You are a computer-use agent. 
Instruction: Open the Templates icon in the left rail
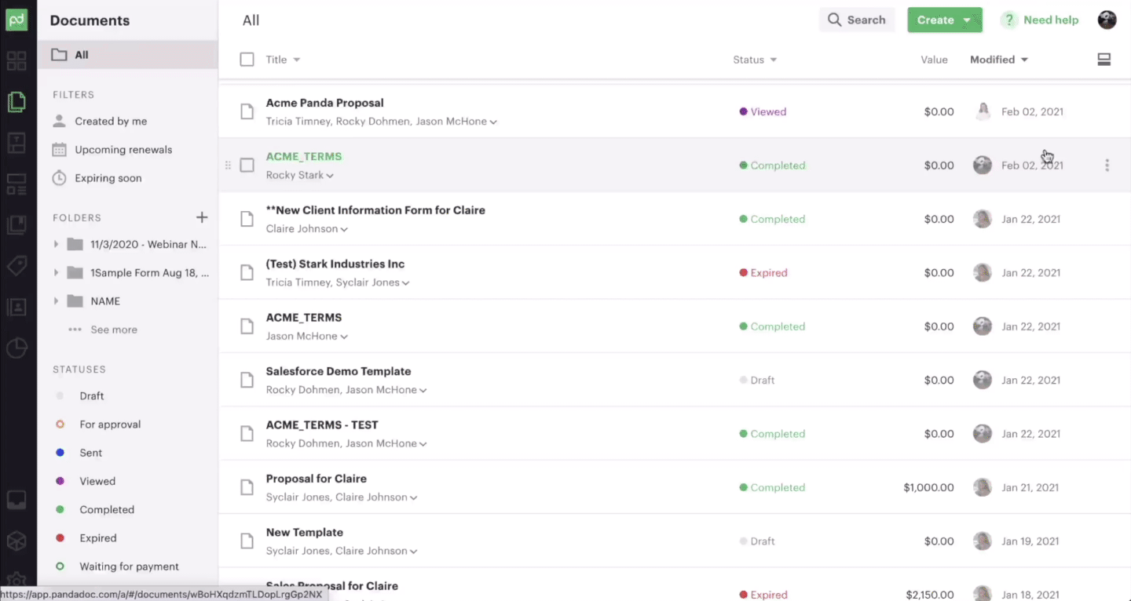tap(16, 143)
